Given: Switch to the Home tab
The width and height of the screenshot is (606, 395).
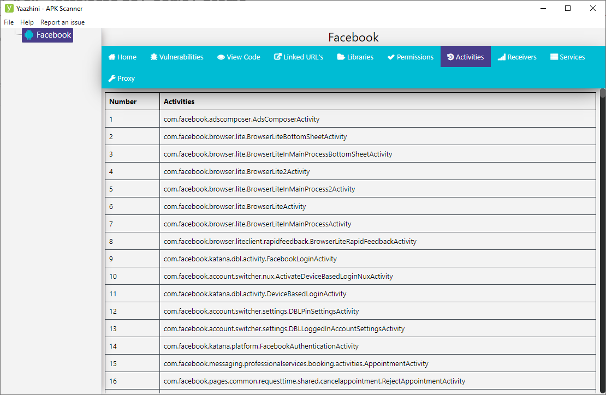Looking at the screenshot, I should [x=122, y=57].
